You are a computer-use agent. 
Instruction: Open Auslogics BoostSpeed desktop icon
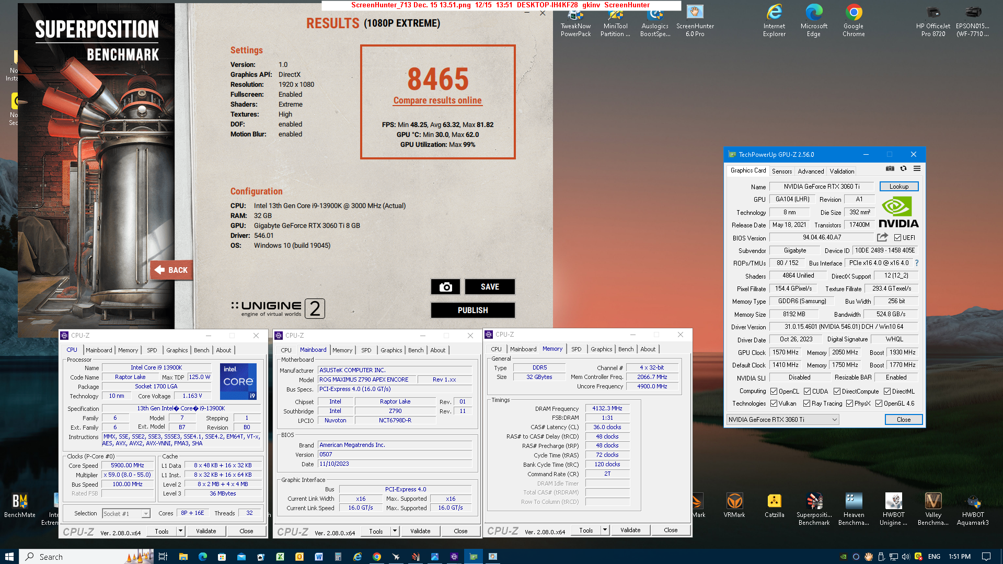tap(655, 21)
